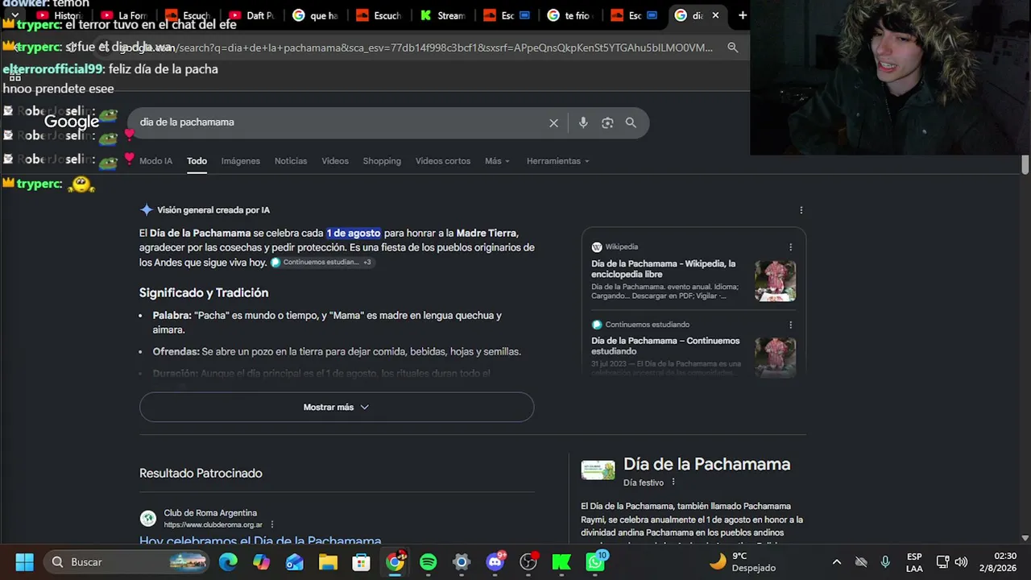Switch to the 'que ha' Google browser tab
This screenshot has height=580, width=1031.
316,15
